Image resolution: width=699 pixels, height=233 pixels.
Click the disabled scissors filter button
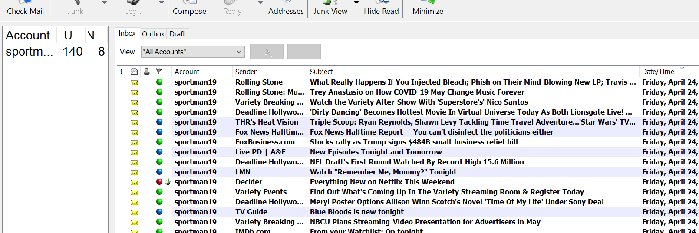pyautogui.click(x=267, y=52)
